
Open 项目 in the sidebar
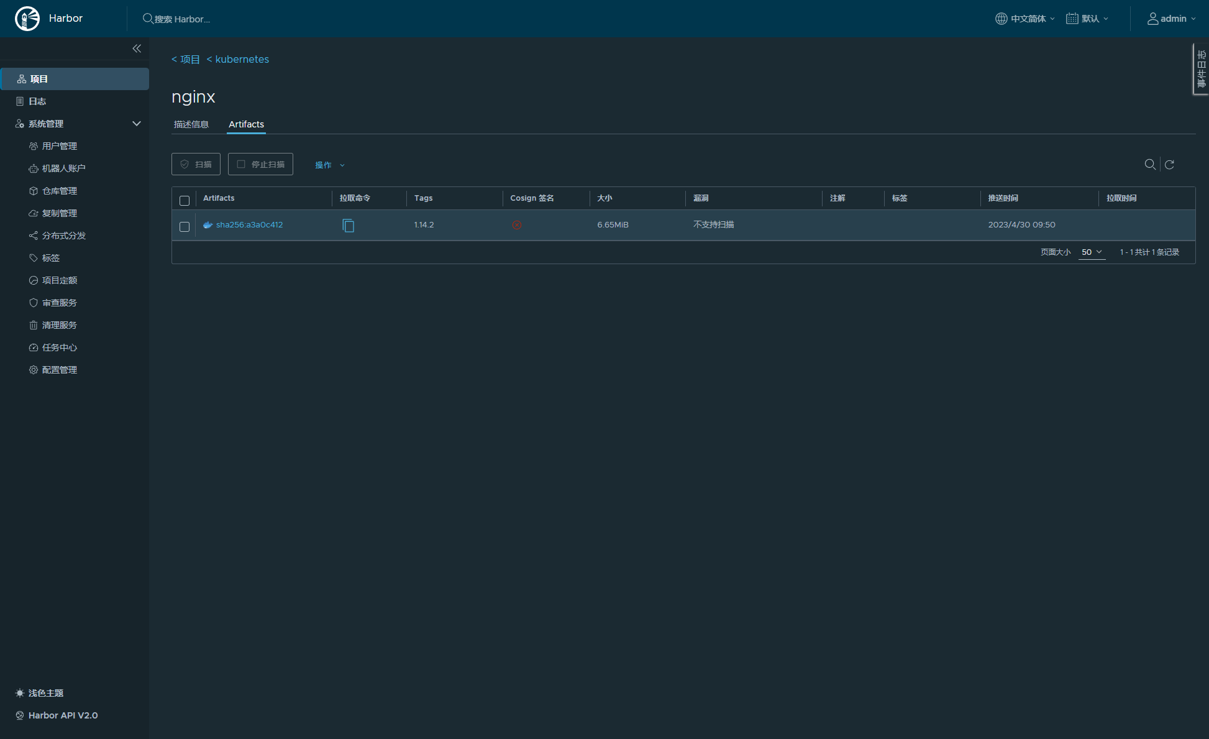tap(75, 79)
